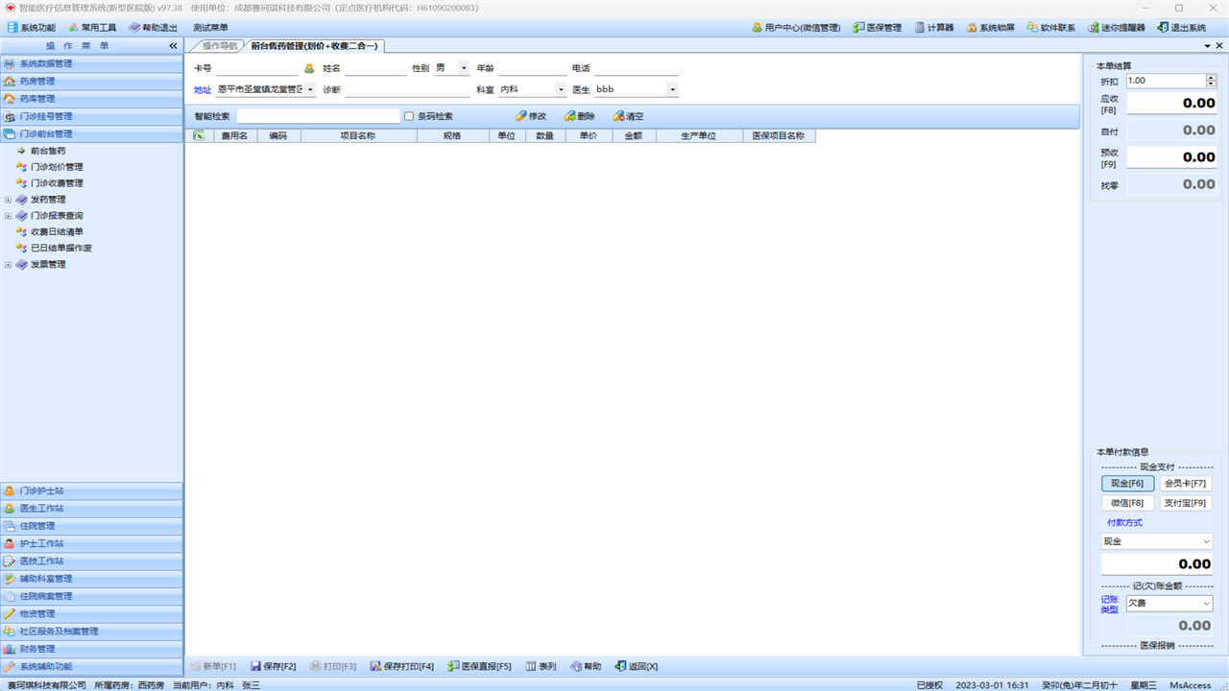This screenshot has height=691, width=1229.
Task: Click the card reader icon beside 卡号
Action: (x=309, y=69)
